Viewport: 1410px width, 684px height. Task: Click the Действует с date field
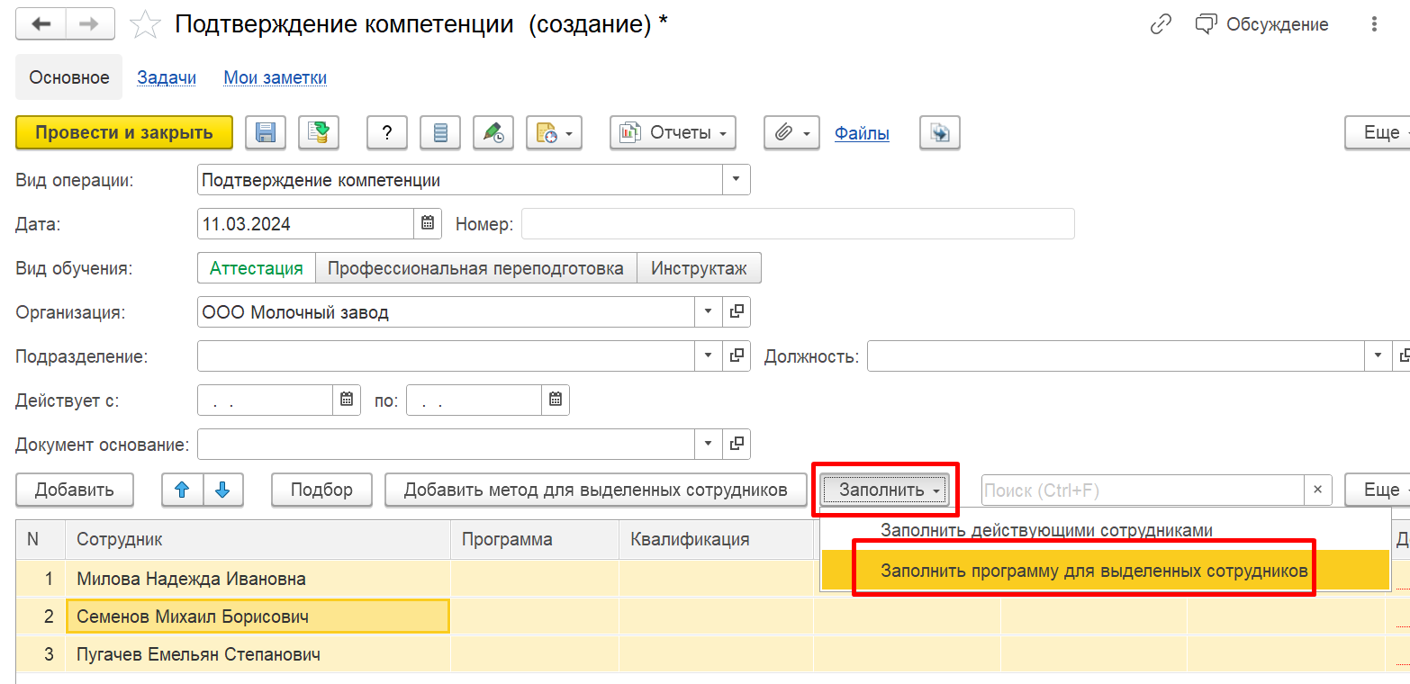pyautogui.click(x=265, y=400)
